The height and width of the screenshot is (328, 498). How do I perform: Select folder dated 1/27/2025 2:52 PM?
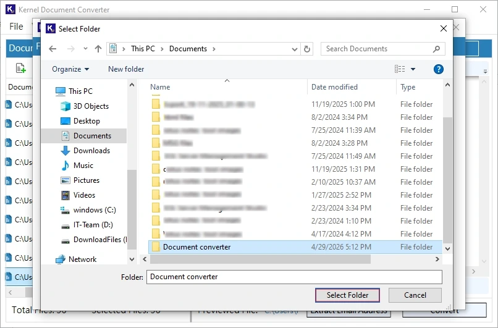(295, 195)
